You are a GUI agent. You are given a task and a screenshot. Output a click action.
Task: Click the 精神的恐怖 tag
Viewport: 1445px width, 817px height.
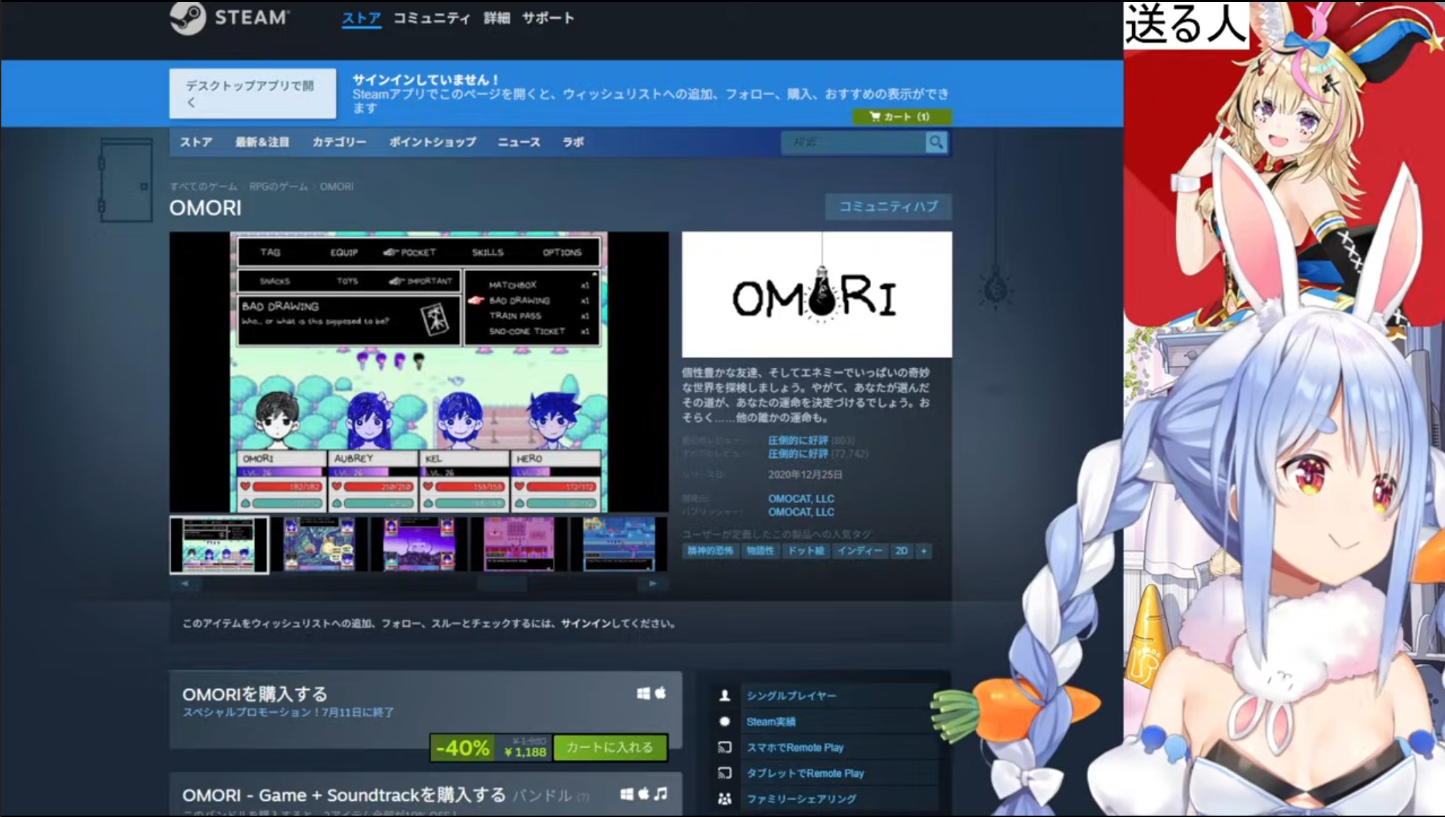(x=710, y=551)
